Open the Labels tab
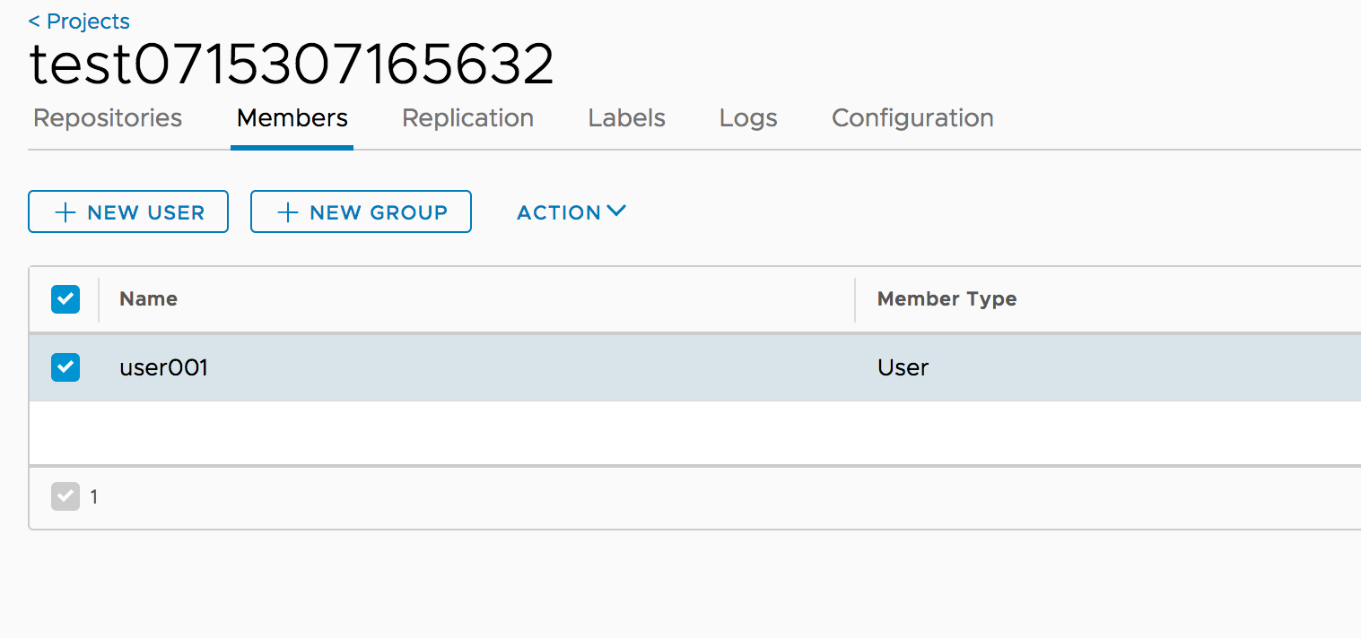Screen dimensions: 1361x638 [626, 117]
